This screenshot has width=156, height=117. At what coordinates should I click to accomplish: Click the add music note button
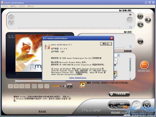140,41
